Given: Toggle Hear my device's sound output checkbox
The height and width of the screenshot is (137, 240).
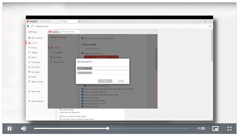Looking at the screenshot, I should [x=60, y=116].
